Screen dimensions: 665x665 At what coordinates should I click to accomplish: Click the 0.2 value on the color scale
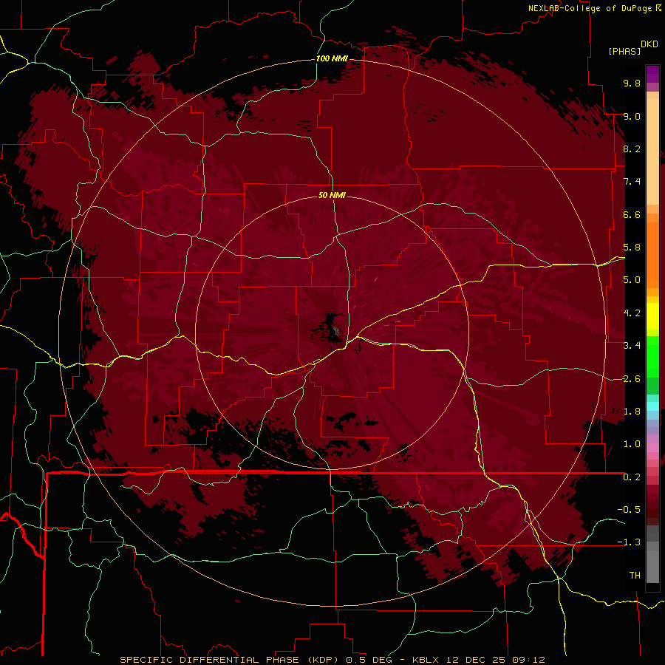[632, 477]
